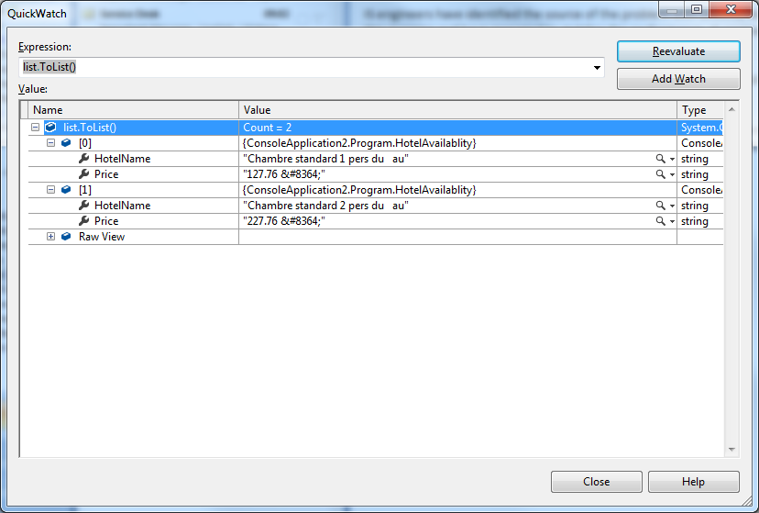Open visualizer dropdown arrow for "Chambre standard 1 pers"
This screenshot has height=513, width=759.
point(672,159)
